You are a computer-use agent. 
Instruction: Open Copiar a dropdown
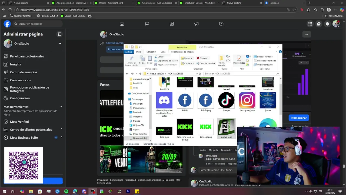(x=187, y=63)
